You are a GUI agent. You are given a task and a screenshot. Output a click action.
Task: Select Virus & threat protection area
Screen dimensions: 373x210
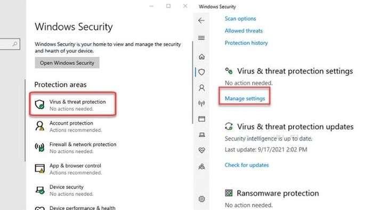coord(73,105)
